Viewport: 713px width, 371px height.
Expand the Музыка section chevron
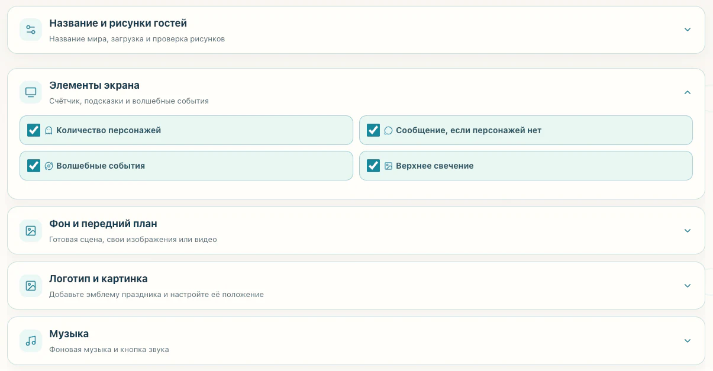pyautogui.click(x=688, y=341)
